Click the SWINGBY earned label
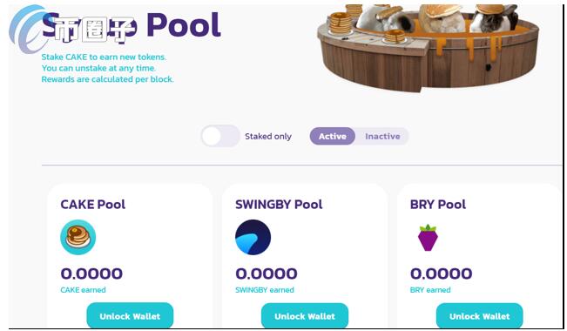Image resolution: width=567 pixels, height=331 pixels. click(265, 290)
